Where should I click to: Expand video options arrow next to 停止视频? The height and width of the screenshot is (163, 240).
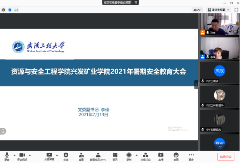30,155
